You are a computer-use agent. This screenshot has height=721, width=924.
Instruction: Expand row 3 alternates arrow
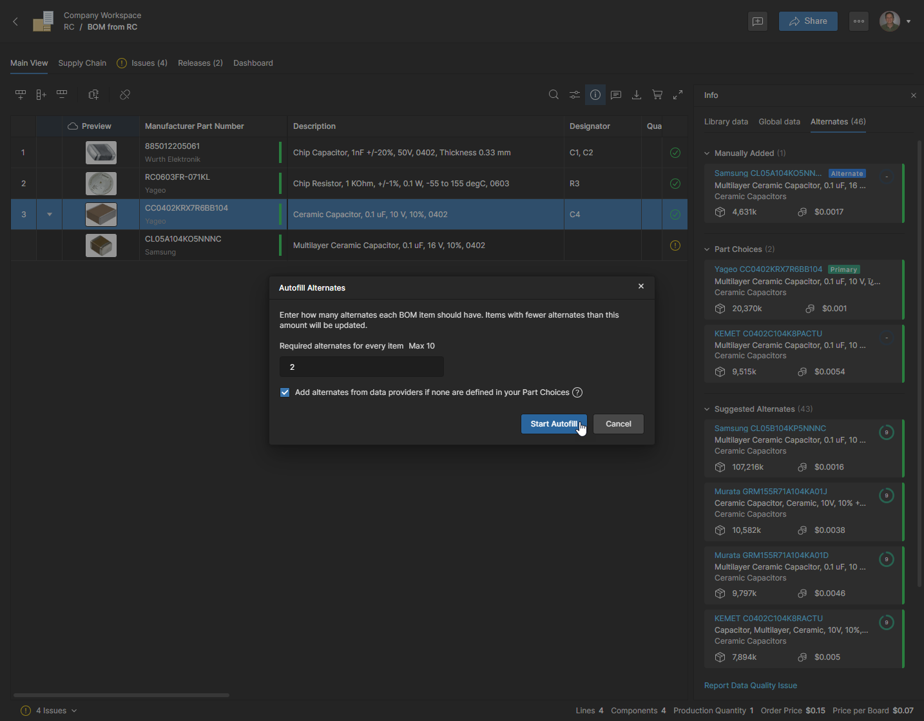(50, 215)
